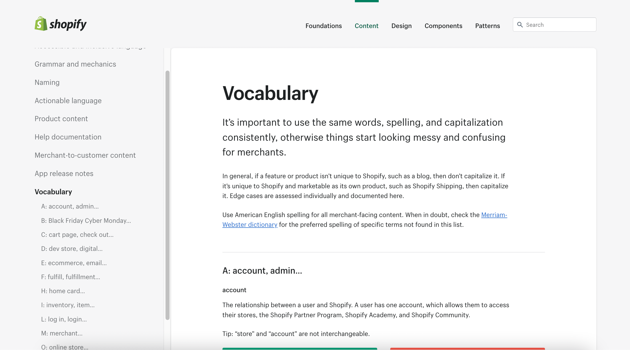The width and height of the screenshot is (630, 350).
Task: Open Grammar and mechanics page
Action: [75, 64]
